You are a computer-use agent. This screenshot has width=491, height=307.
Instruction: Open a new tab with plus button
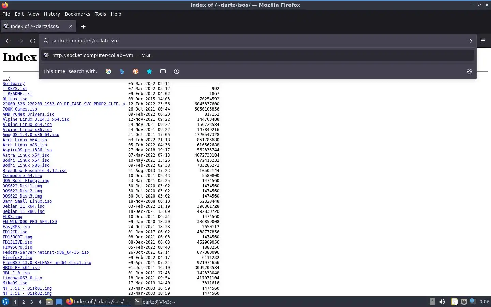[x=83, y=26]
